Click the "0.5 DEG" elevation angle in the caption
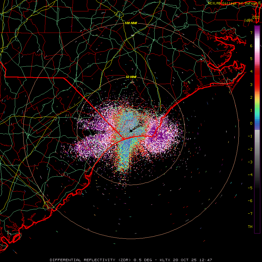The image size is (262, 262). 143,260
